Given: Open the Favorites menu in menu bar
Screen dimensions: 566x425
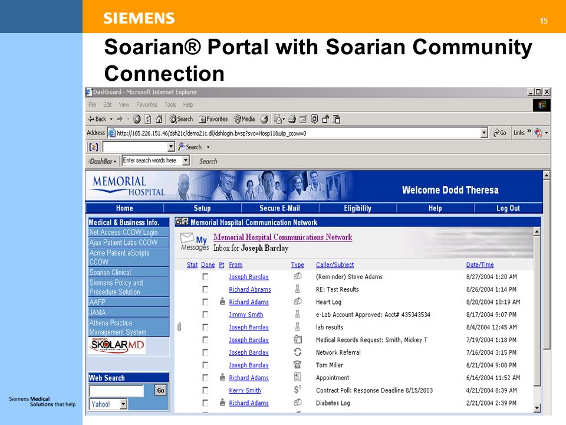Looking at the screenshot, I should tap(147, 105).
